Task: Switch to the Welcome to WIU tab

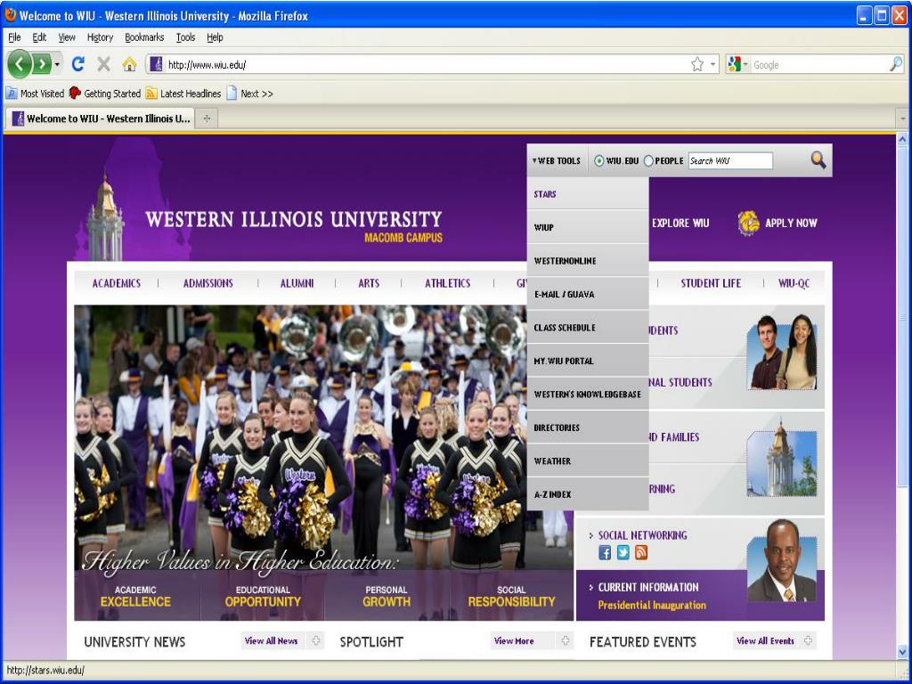Action: pyautogui.click(x=101, y=118)
